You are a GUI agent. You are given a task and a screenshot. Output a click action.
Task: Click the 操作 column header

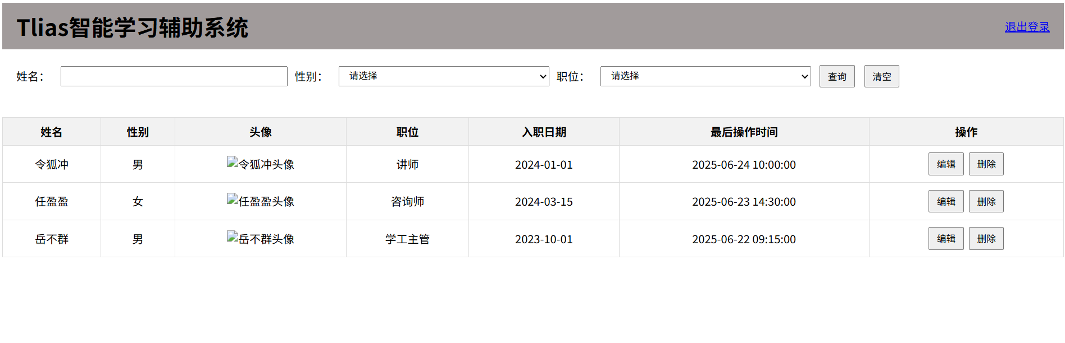pyautogui.click(x=966, y=132)
